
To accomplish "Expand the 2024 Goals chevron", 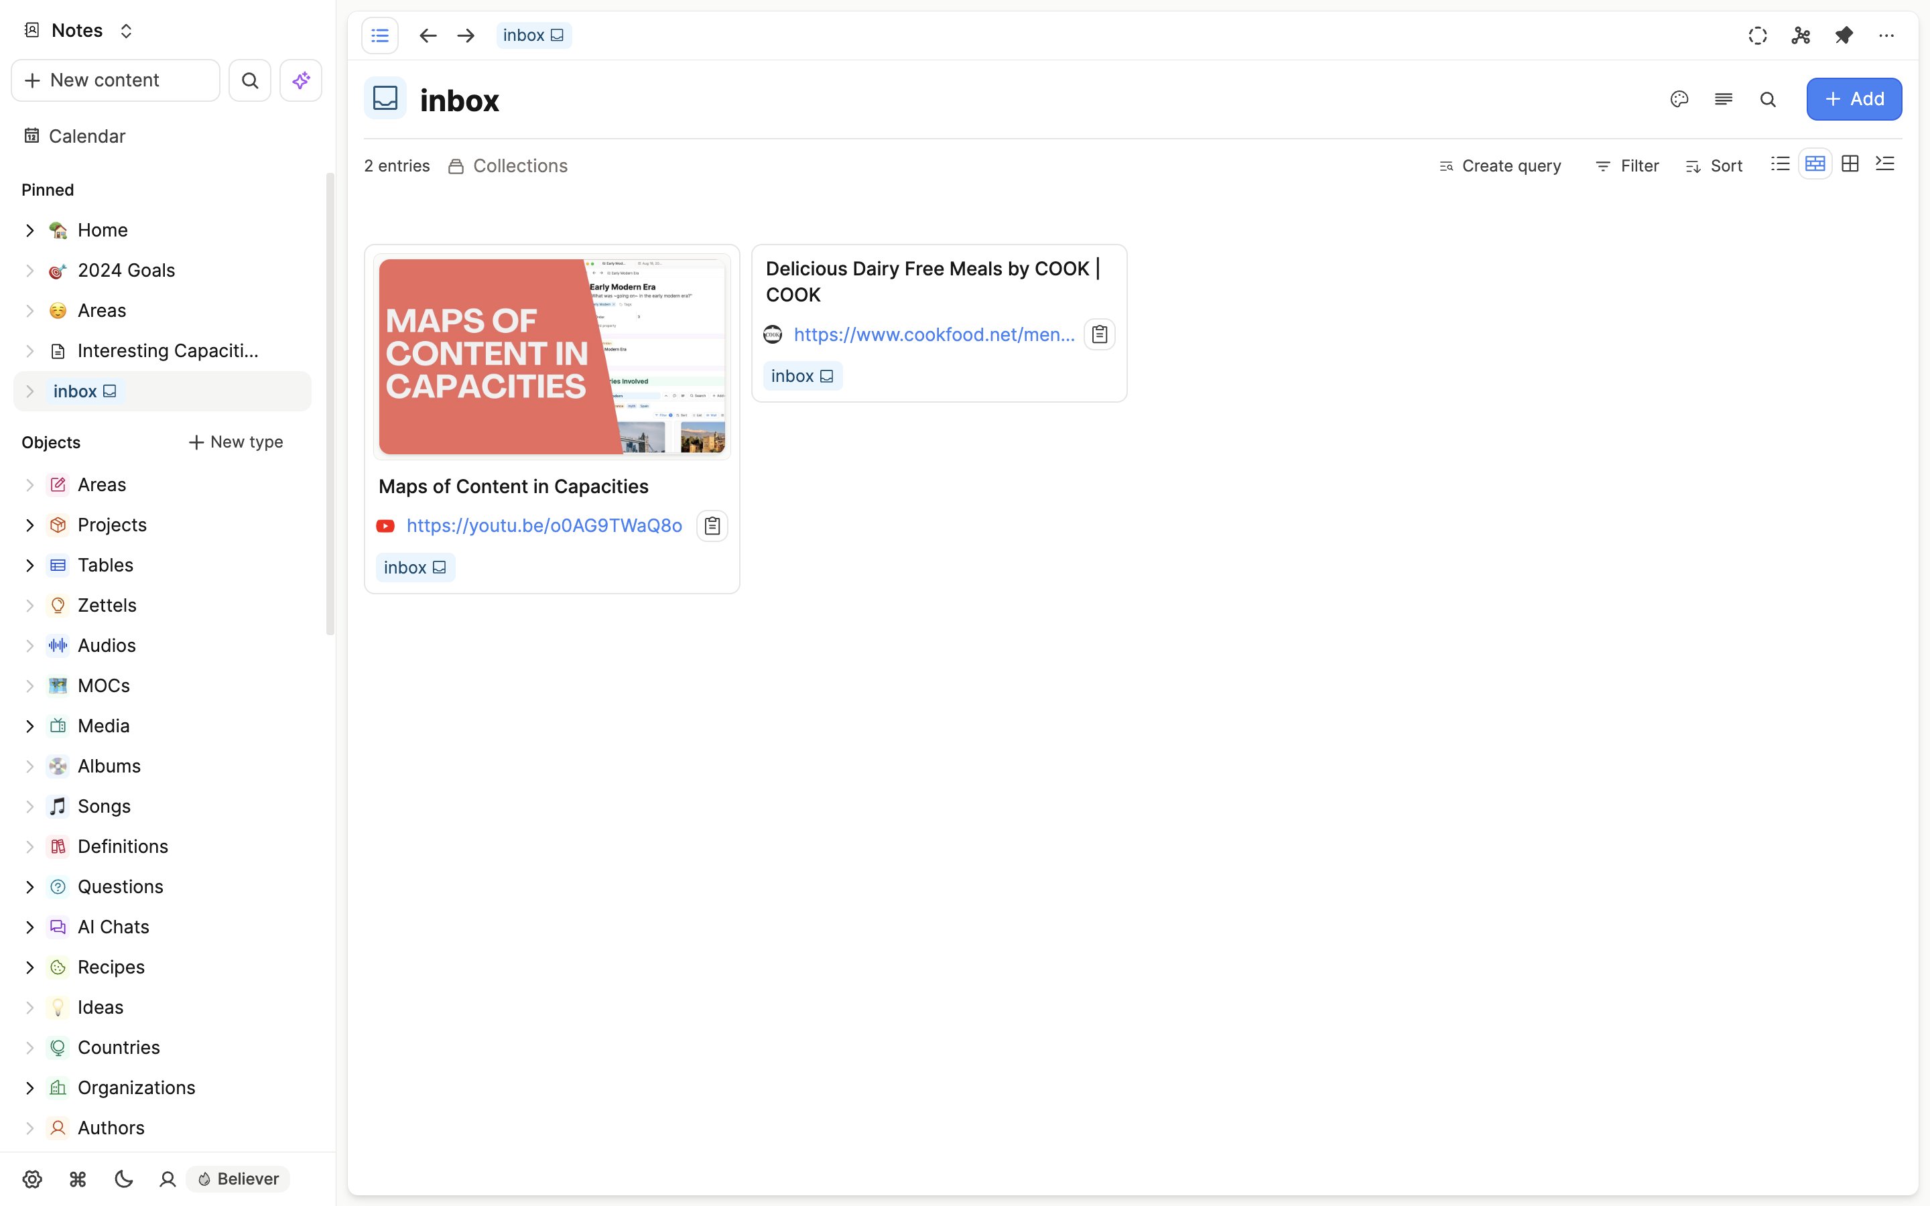I will pos(29,271).
